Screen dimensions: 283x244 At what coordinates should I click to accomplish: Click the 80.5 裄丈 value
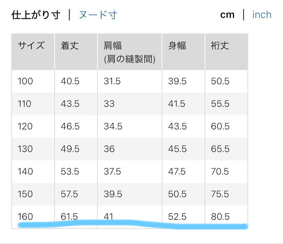[x=220, y=216]
